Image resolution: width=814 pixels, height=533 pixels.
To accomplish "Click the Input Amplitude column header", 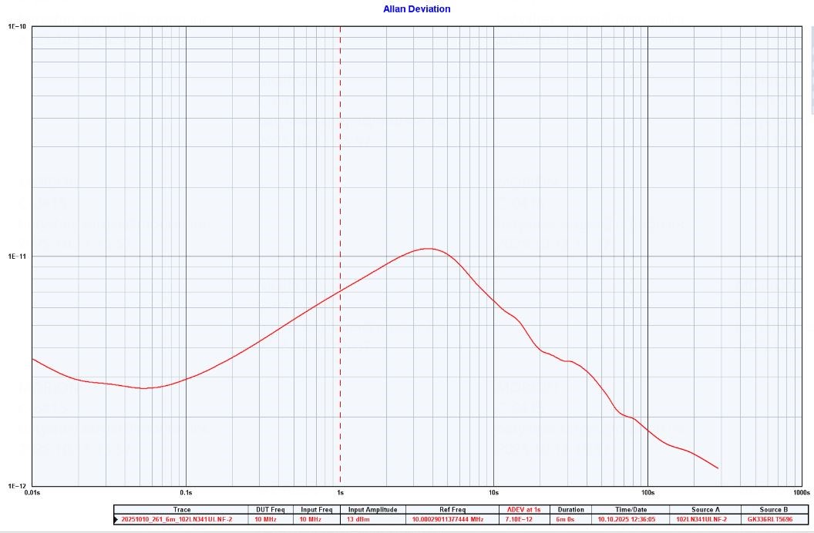I will pos(372,510).
